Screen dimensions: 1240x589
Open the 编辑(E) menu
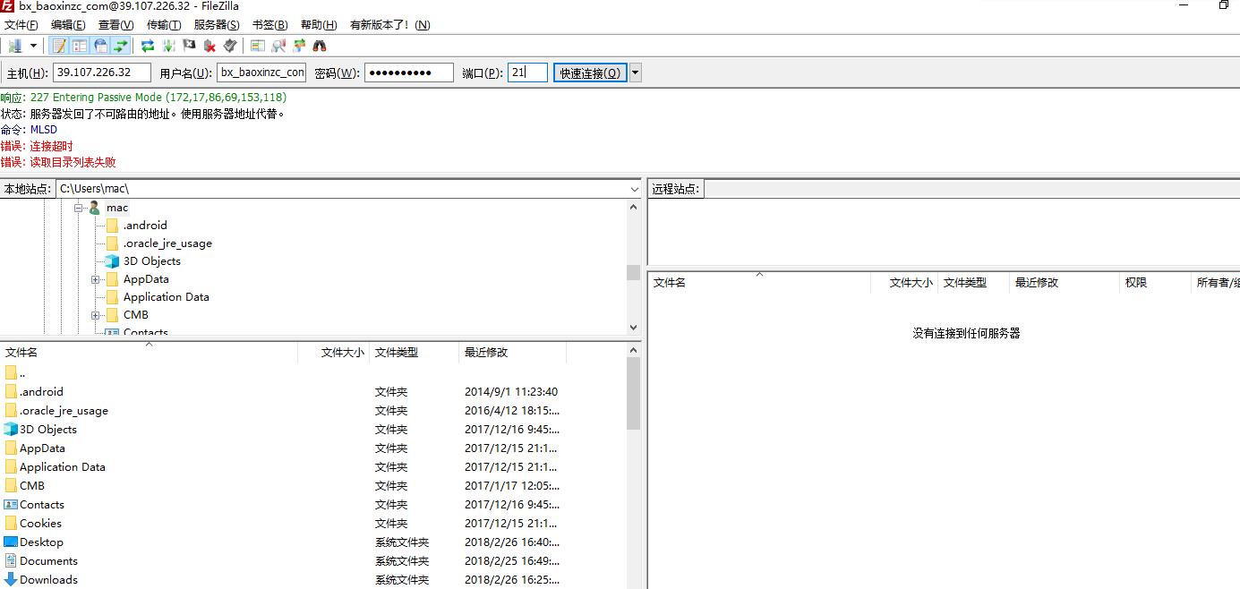(68, 25)
